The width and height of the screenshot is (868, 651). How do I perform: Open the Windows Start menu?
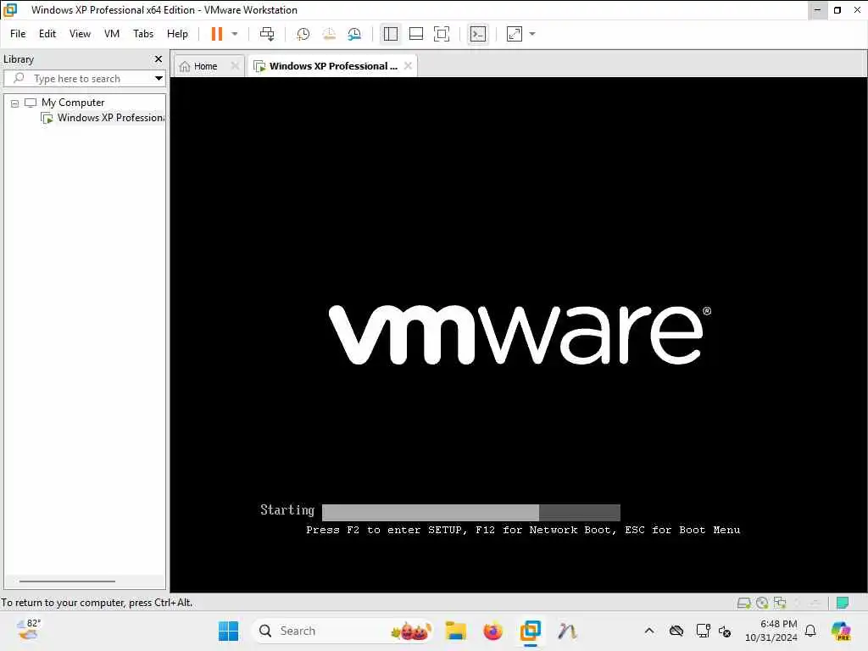(228, 631)
